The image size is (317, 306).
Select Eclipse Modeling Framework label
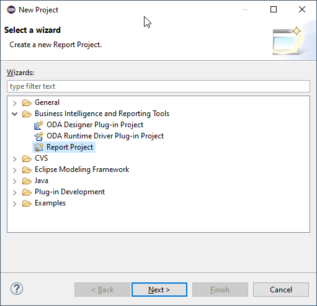pyautogui.click(x=82, y=169)
